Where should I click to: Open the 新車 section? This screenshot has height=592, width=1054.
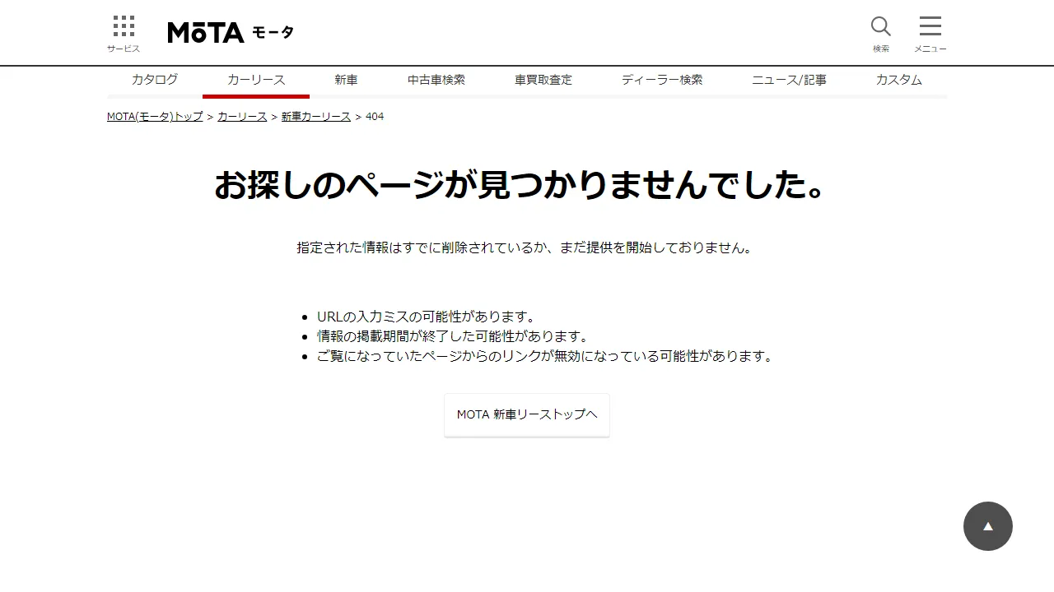tap(346, 80)
